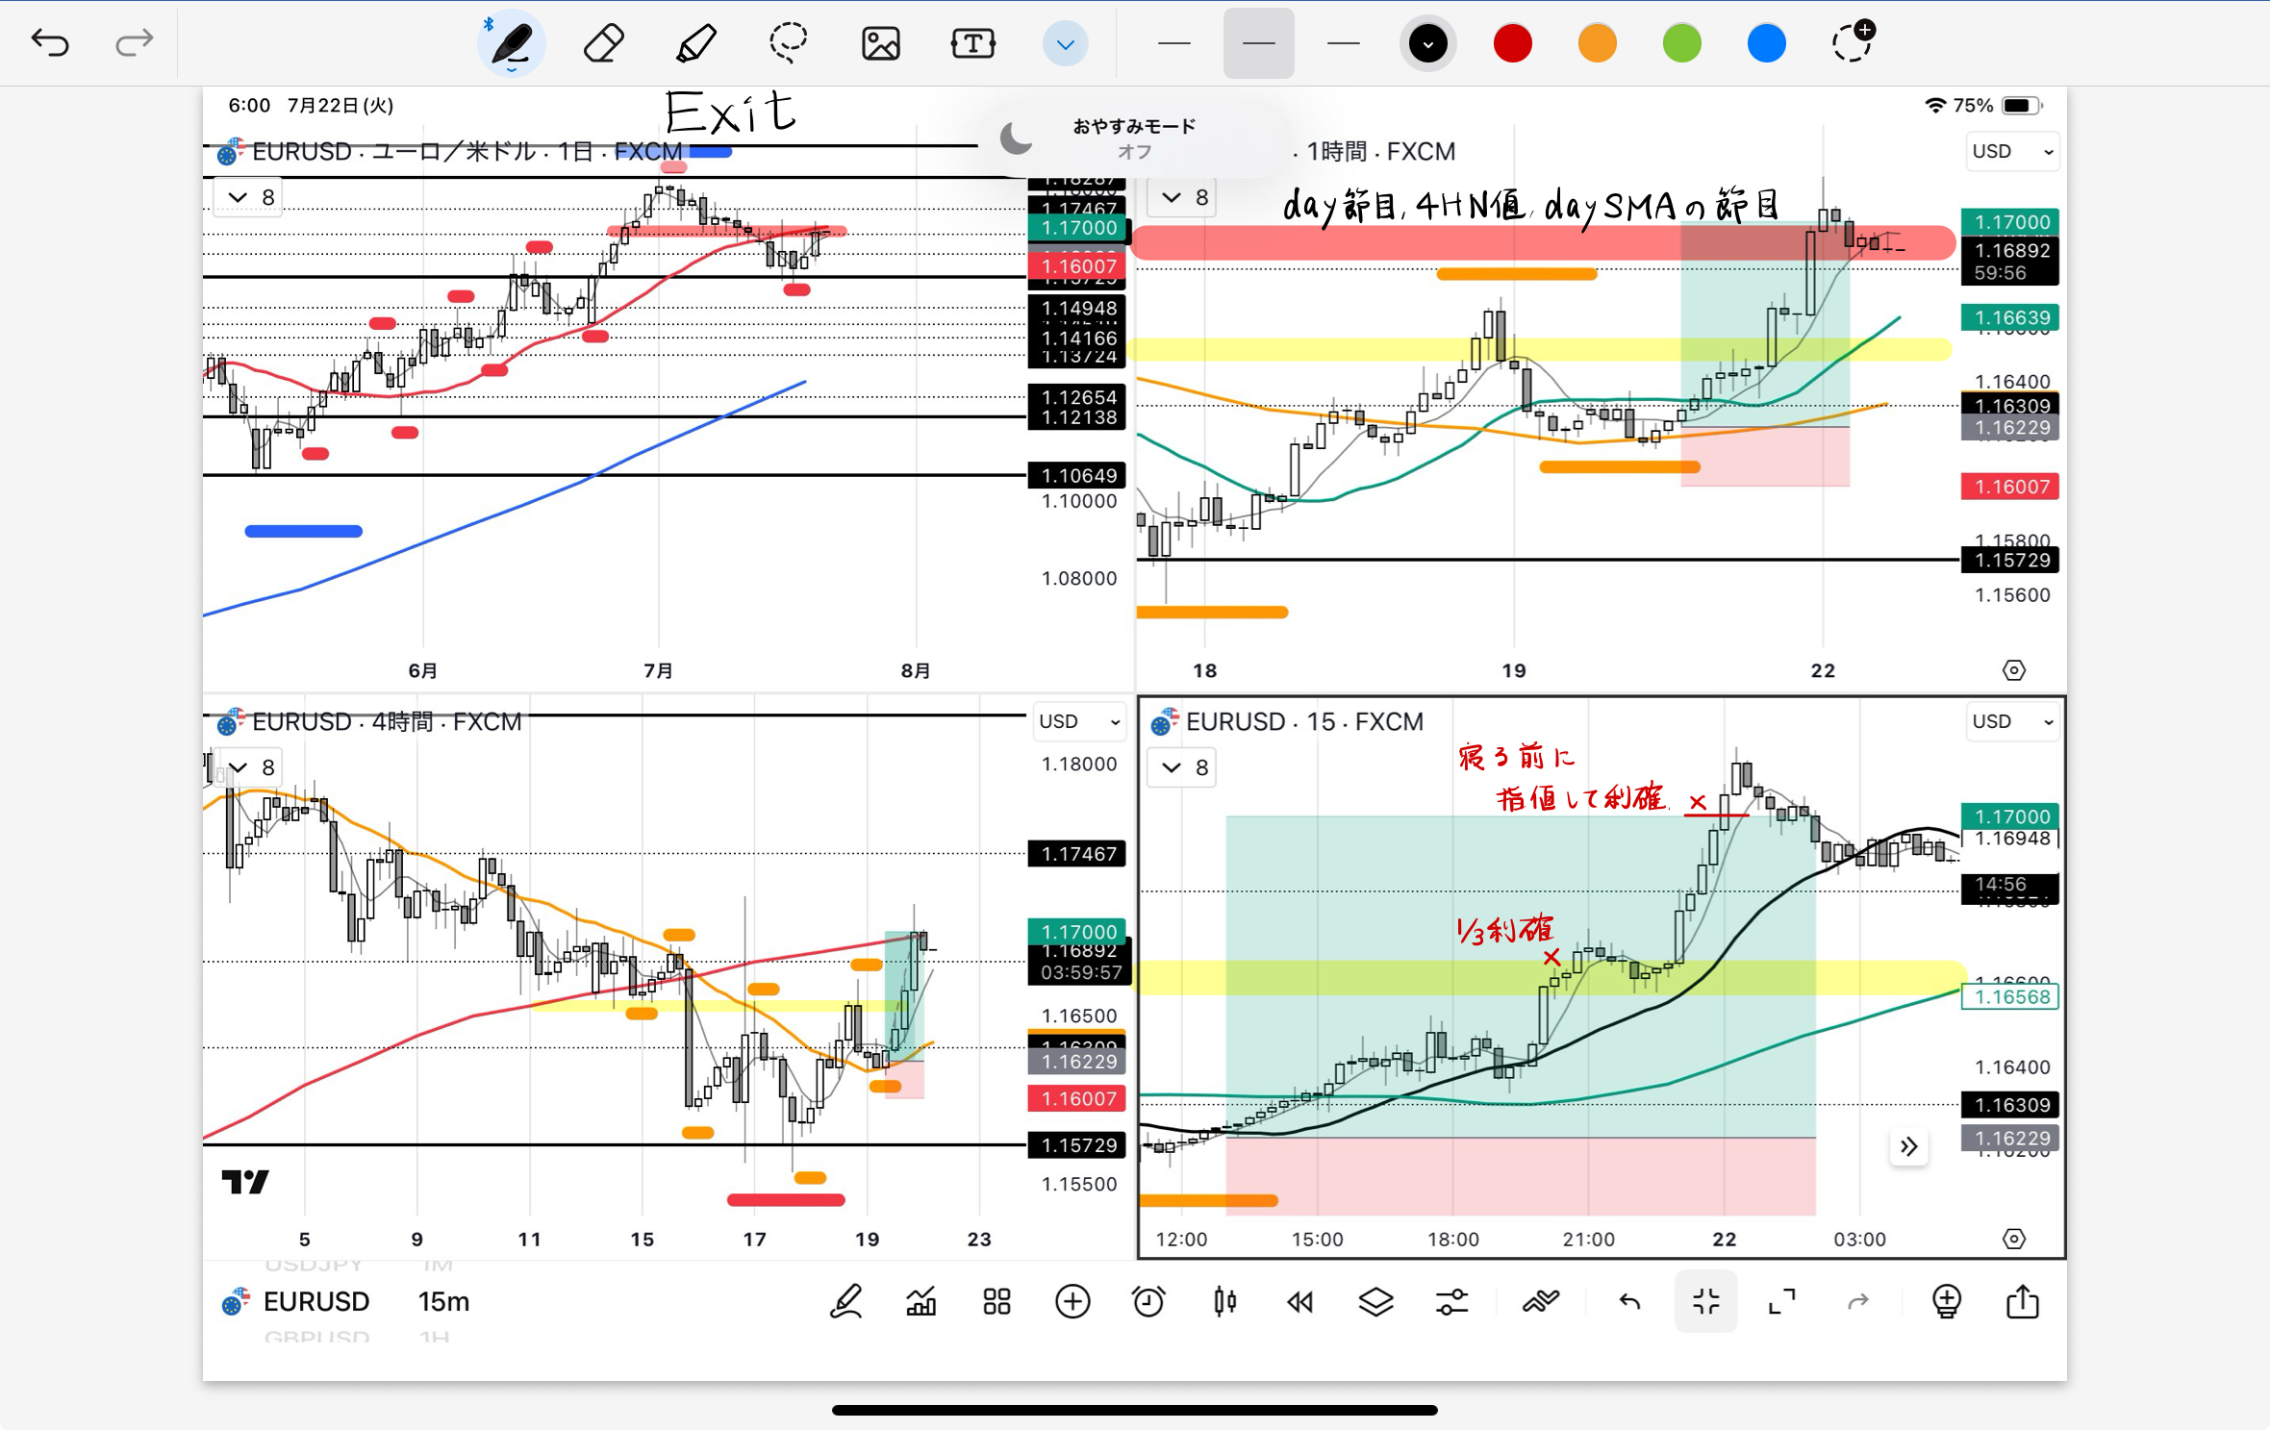Viewport: 2270px width, 1430px height.
Task: Expand indicator legend on 15-minute chart
Action: (x=1183, y=766)
